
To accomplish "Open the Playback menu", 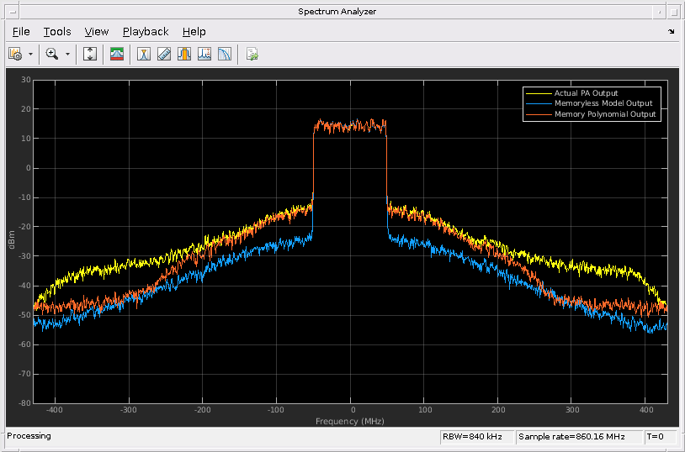I will (146, 32).
